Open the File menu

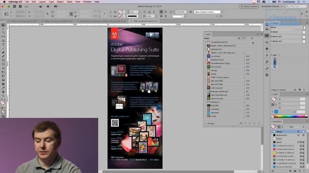[x=27, y=2]
